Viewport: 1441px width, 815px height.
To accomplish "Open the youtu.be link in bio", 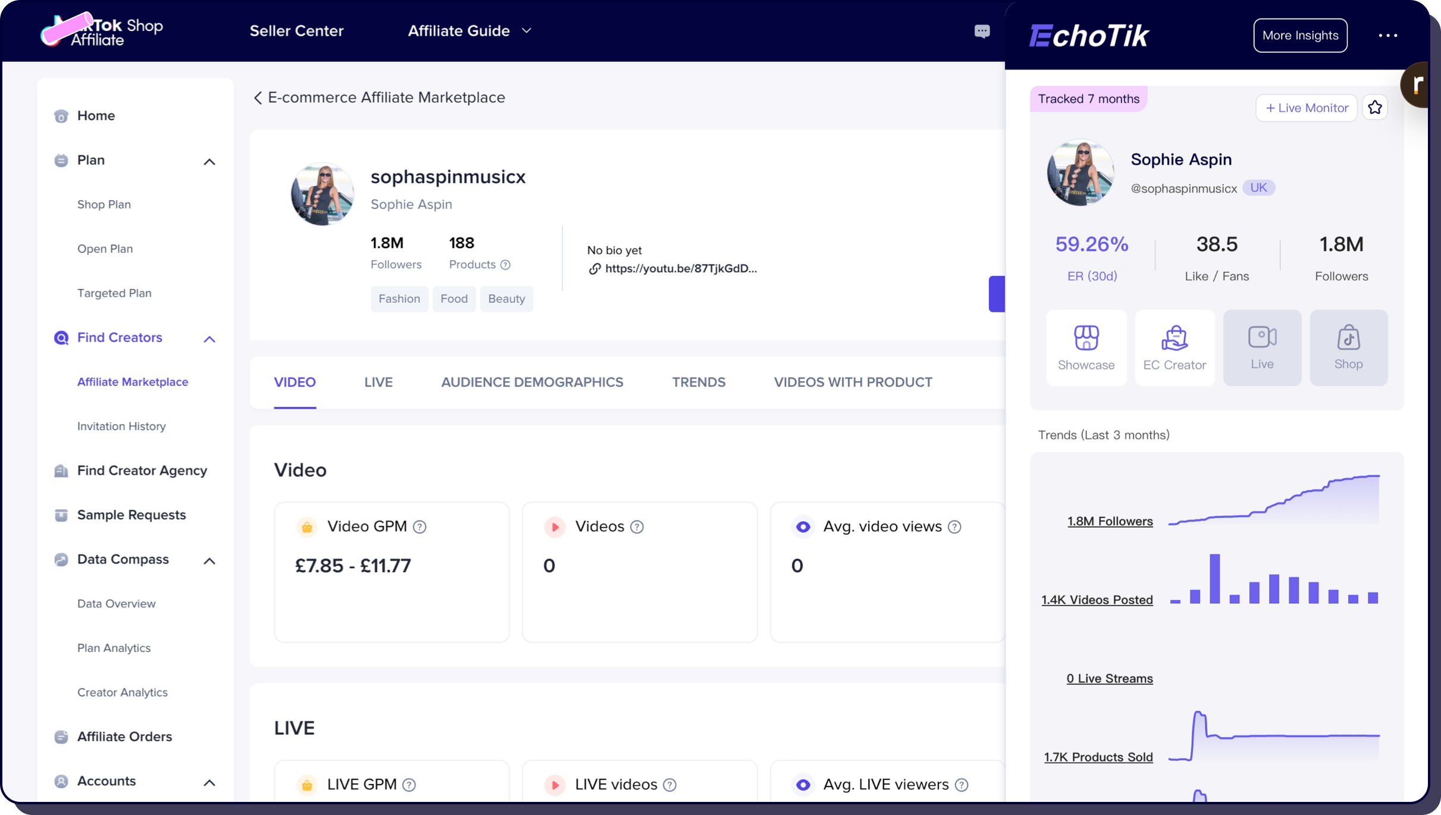I will coord(680,268).
